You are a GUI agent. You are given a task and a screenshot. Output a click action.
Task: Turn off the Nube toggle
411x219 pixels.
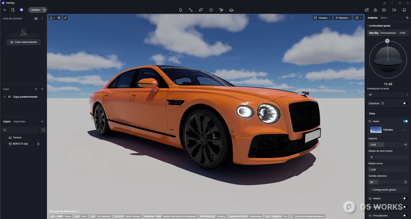click(405, 121)
